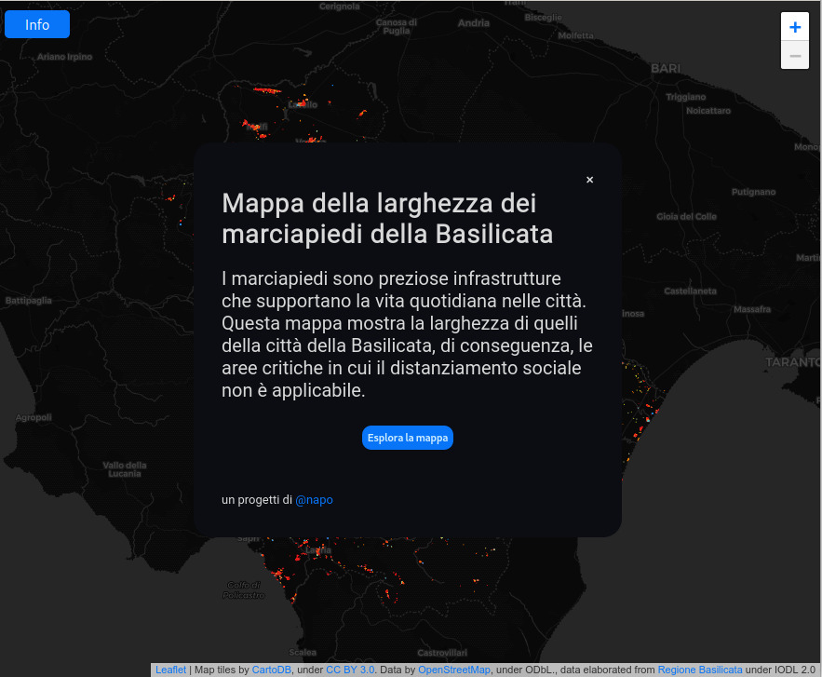Open the OpenStreetMap attribution link
The height and width of the screenshot is (677, 822).
point(454,670)
